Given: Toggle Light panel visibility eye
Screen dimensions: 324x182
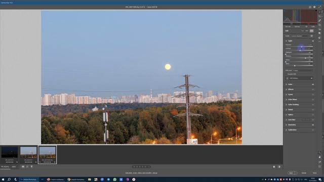Looking at the screenshot, I should (313, 41).
